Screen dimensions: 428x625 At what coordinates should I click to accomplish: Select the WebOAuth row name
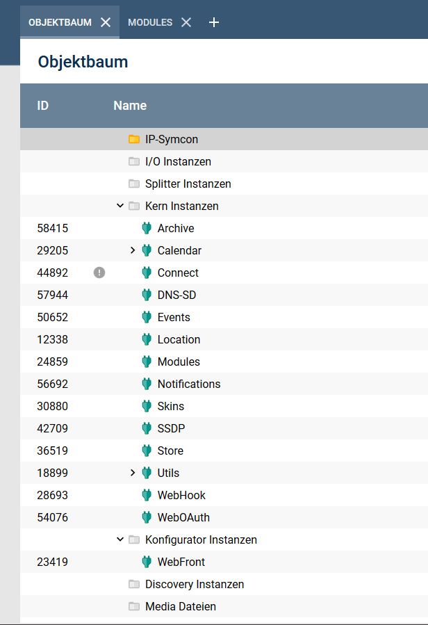coord(183,517)
